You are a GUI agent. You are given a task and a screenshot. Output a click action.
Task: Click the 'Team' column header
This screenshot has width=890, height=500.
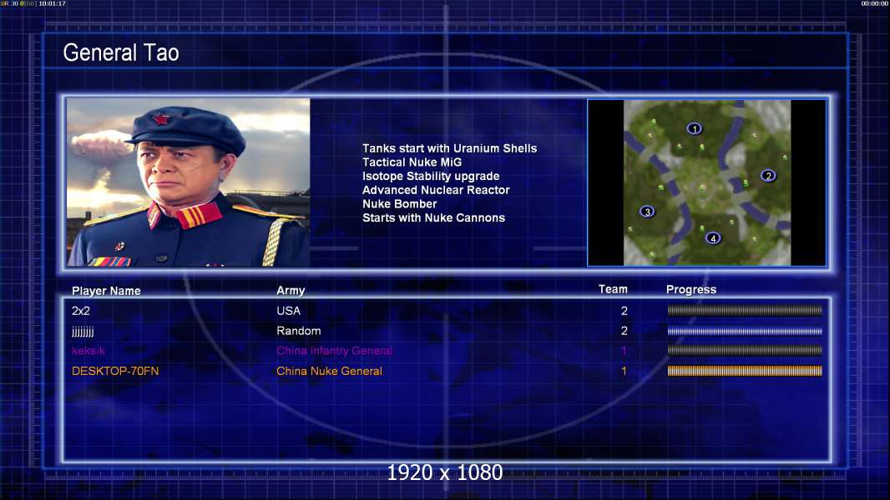pos(613,289)
